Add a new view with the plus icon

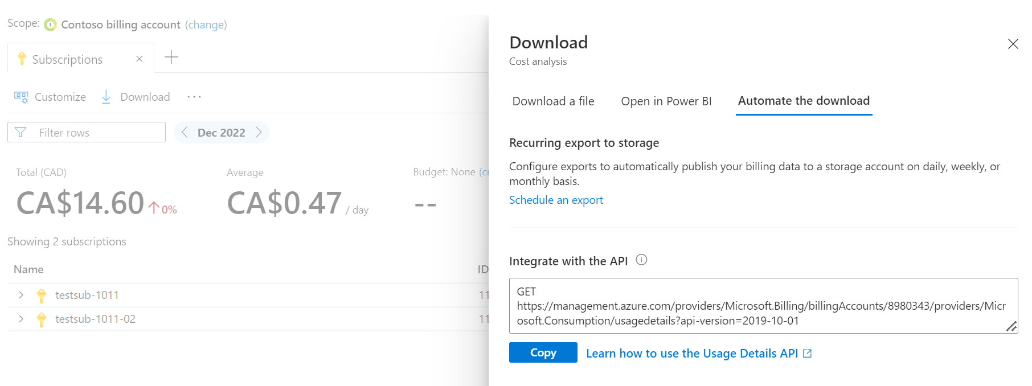(171, 57)
